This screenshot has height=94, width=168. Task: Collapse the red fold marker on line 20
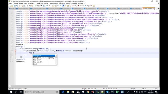point(15,51)
